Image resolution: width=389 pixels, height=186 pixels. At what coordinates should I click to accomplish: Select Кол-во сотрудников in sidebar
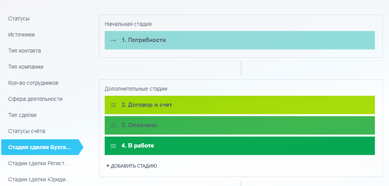point(33,83)
